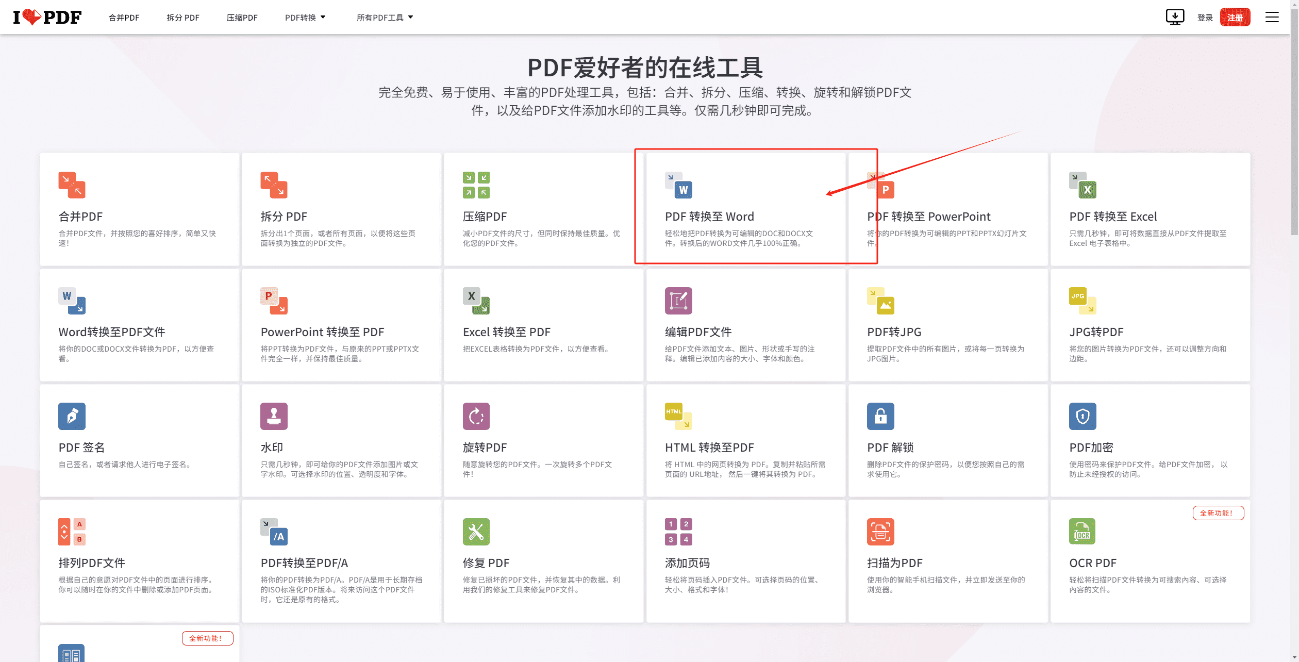
Task: Click the red 注册 sign-up button
Action: pos(1235,18)
